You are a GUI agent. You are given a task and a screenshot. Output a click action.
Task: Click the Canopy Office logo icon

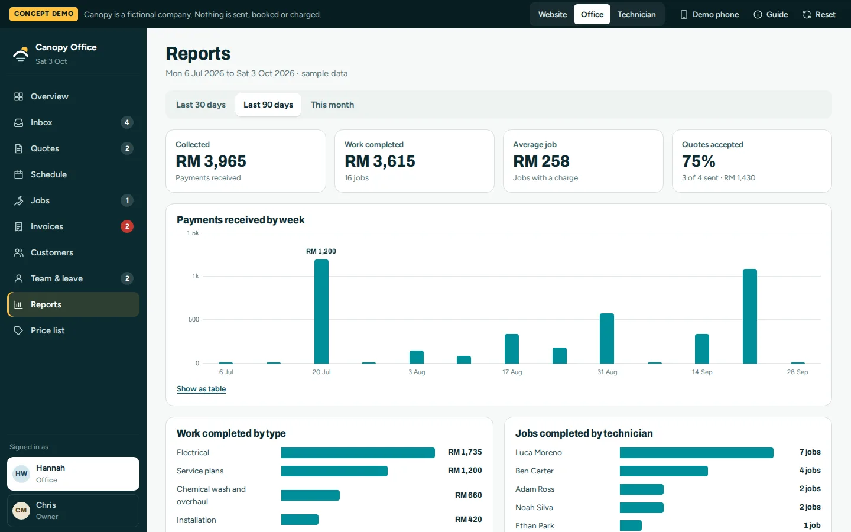pyautogui.click(x=21, y=54)
